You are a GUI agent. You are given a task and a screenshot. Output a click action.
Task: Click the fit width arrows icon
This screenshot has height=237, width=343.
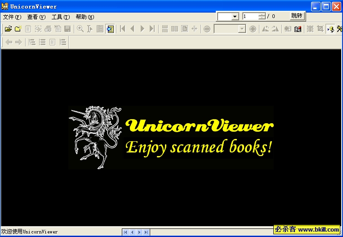point(194,29)
